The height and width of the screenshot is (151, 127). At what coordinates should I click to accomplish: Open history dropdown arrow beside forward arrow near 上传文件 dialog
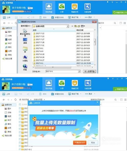[x=12, y=100]
